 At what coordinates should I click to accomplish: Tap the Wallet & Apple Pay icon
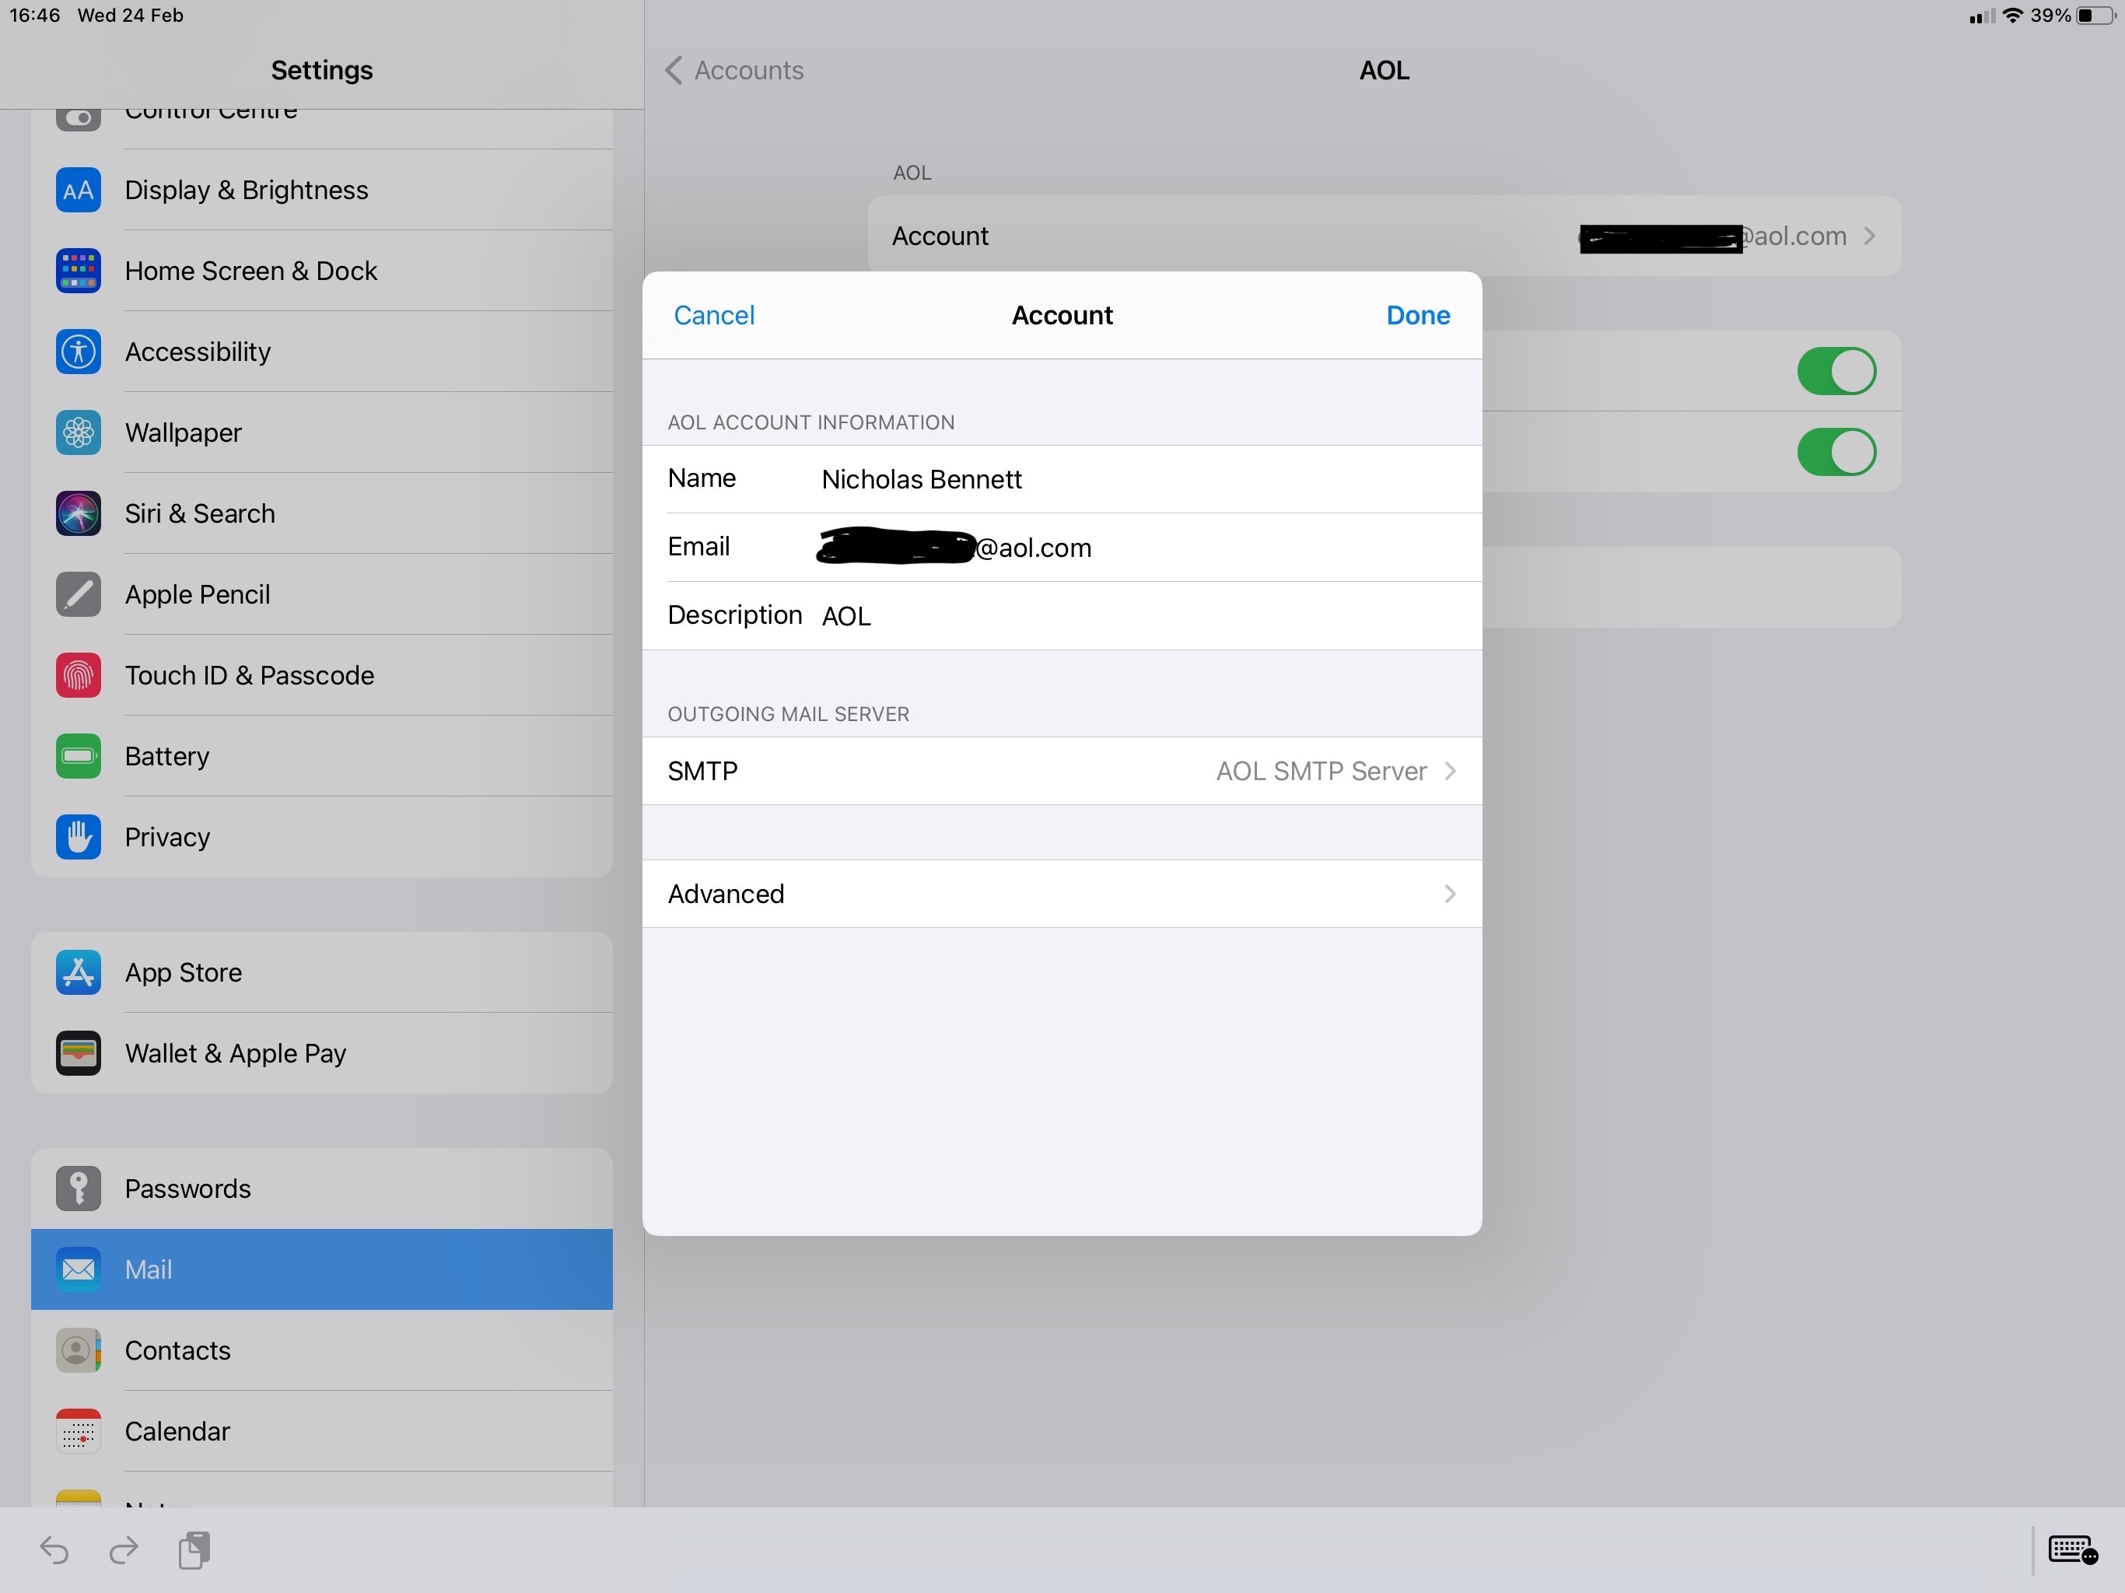coord(78,1053)
